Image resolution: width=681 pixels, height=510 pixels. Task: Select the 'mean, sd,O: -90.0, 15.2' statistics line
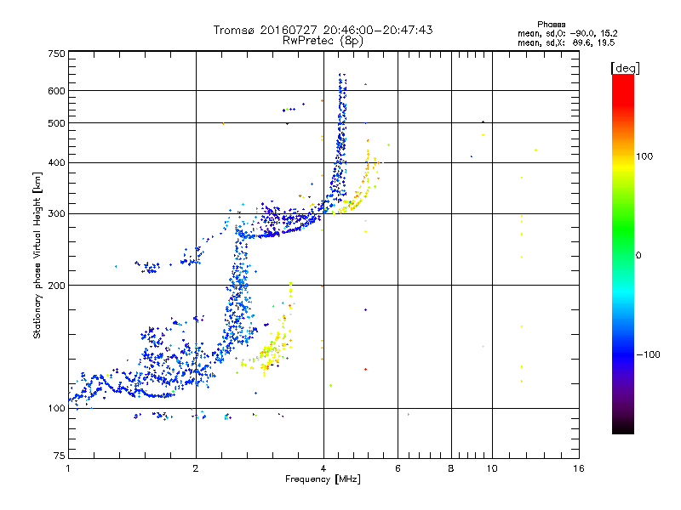click(x=567, y=34)
